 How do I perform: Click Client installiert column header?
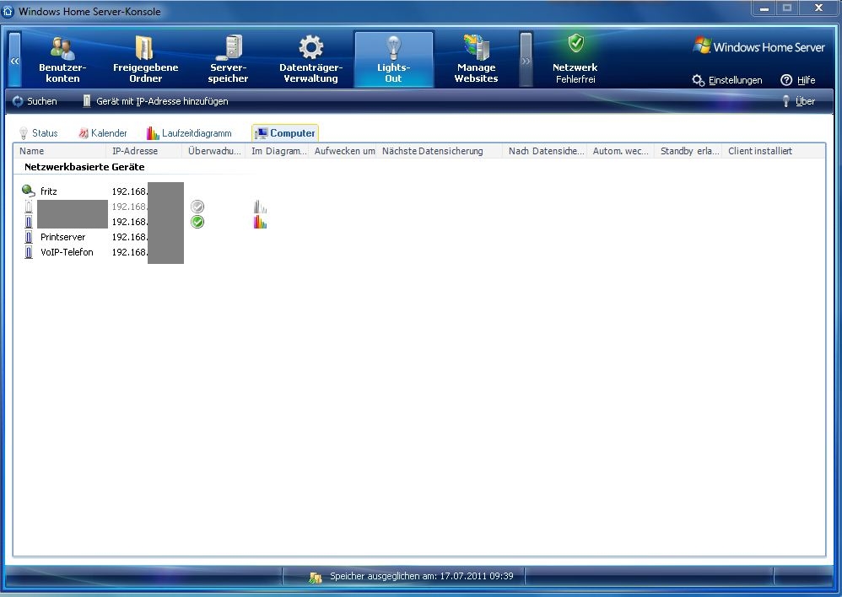click(x=774, y=151)
